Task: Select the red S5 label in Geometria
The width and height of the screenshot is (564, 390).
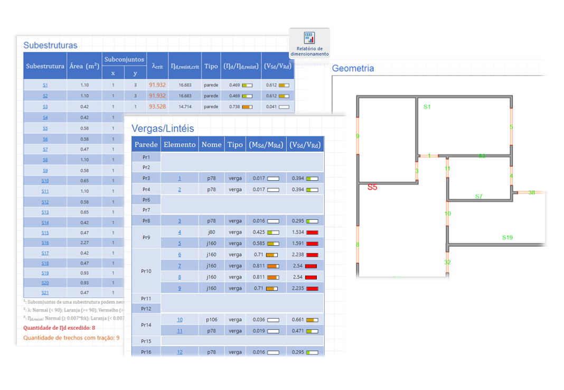Action: [x=372, y=187]
